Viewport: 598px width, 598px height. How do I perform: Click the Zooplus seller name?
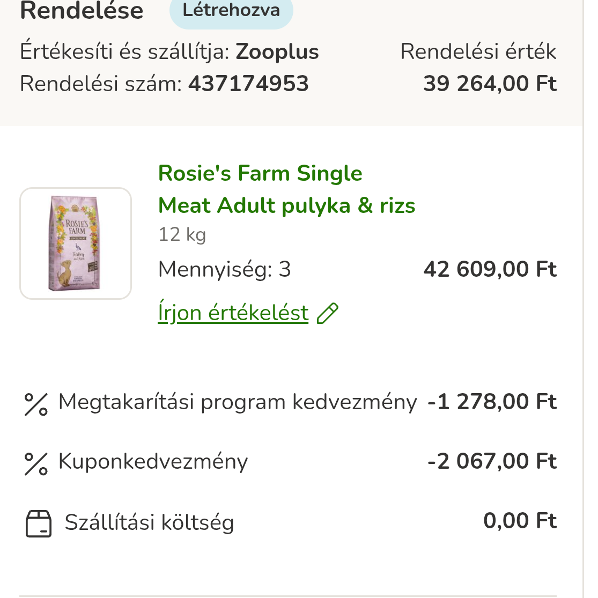[x=277, y=52]
